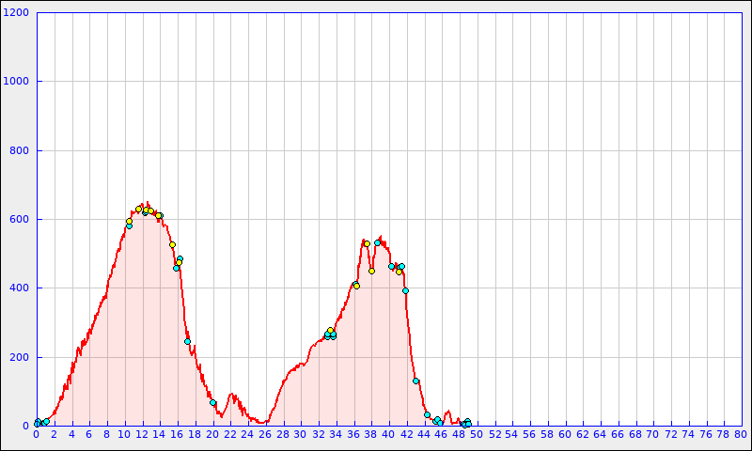Select the cyan start marker at km 0
This screenshot has width=752, height=451.
click(x=38, y=422)
